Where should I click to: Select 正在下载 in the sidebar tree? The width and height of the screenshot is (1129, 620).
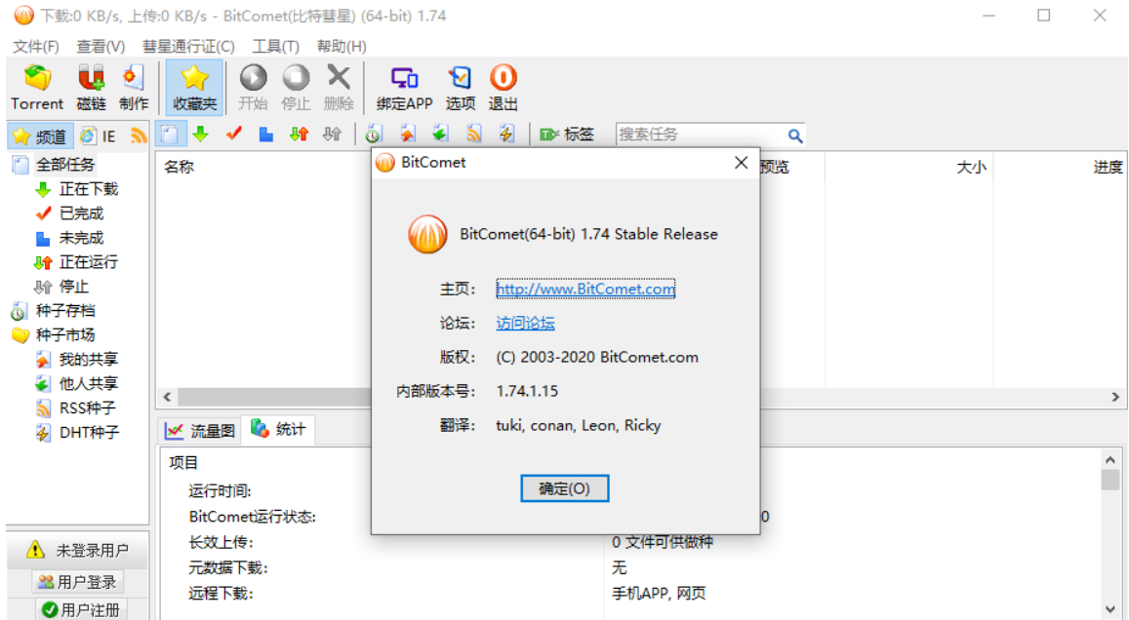89,189
